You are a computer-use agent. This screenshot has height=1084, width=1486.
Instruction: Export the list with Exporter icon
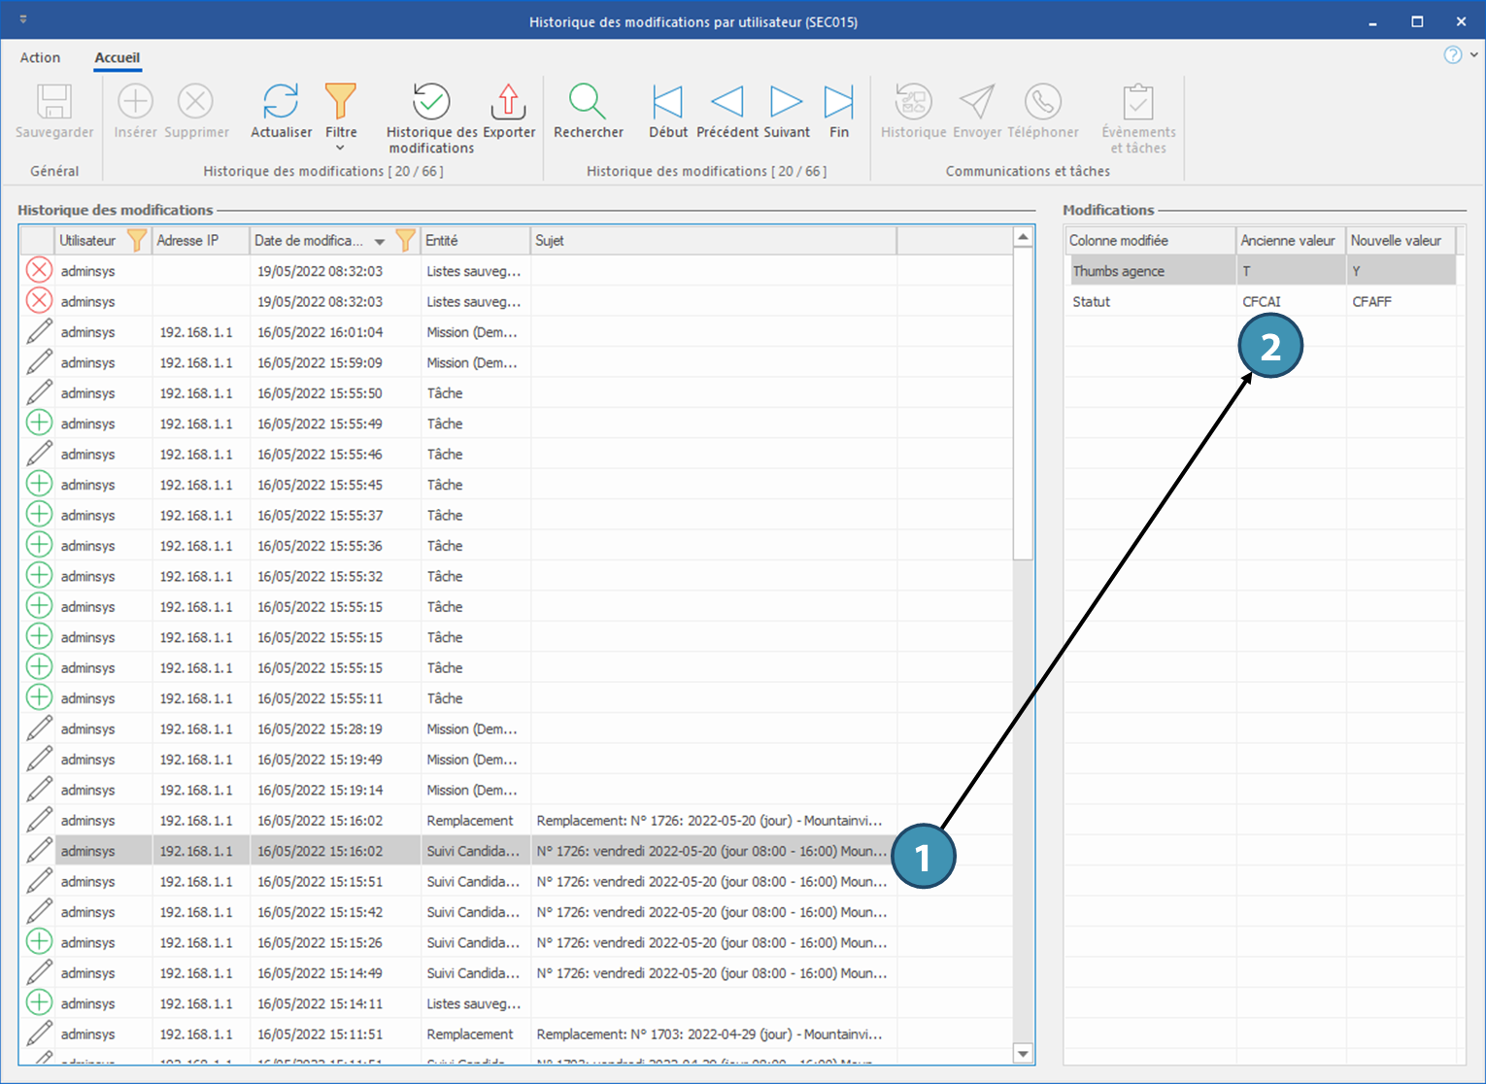click(x=508, y=102)
